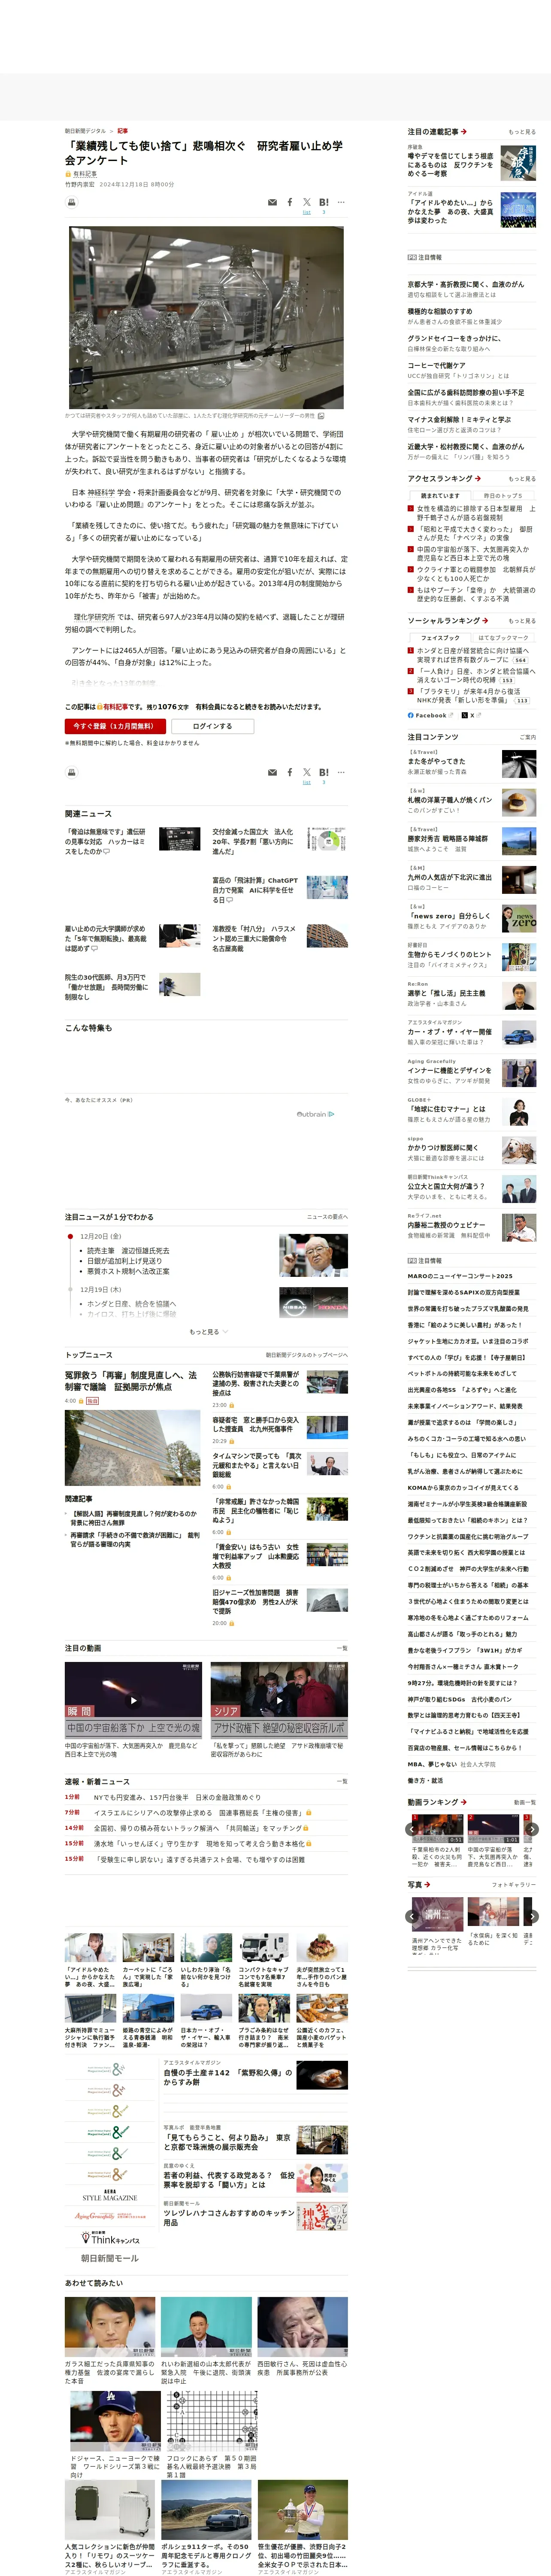Click the 朝日新聞デジタル breadcrumb link
Image resolution: width=551 pixels, height=2576 pixels.
pyautogui.click(x=85, y=131)
